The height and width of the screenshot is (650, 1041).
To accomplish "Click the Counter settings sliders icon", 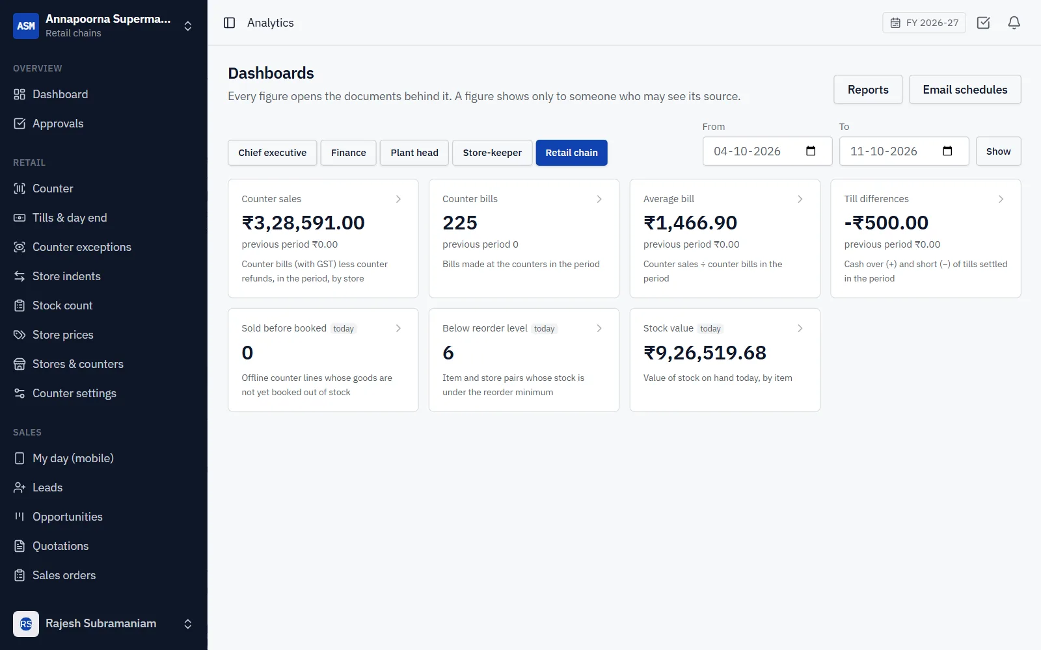I will 20,393.
